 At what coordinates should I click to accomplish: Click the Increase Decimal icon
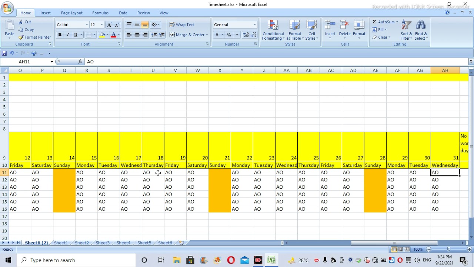pos(246,35)
